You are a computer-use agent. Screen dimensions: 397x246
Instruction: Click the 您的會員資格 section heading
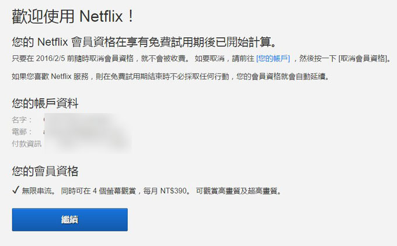click(x=45, y=171)
